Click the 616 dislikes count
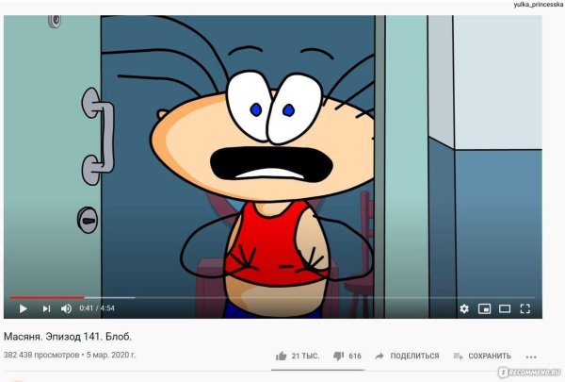 point(355,356)
